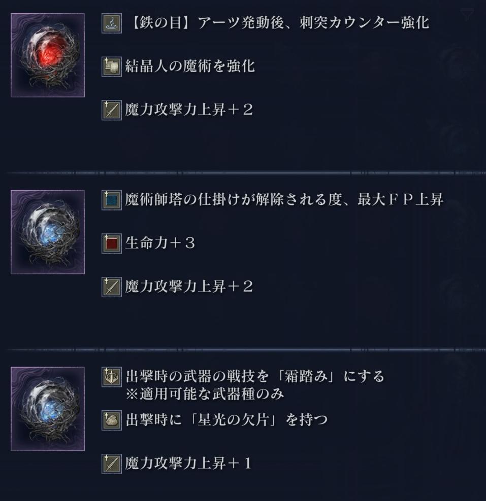Click the red orb relic thumbnail

(48, 55)
